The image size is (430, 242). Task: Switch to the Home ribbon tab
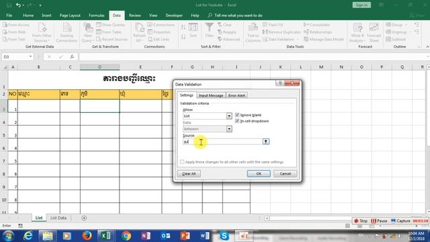click(28, 15)
